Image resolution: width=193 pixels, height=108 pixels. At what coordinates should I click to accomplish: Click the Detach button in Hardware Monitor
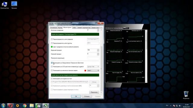point(126,28)
